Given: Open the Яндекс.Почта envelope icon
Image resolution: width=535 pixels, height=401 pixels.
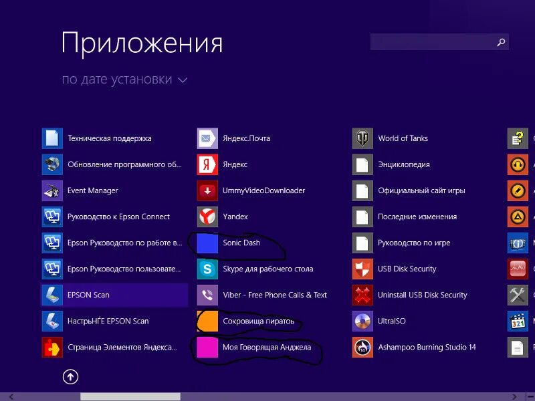Looking at the screenshot, I should 207,138.
